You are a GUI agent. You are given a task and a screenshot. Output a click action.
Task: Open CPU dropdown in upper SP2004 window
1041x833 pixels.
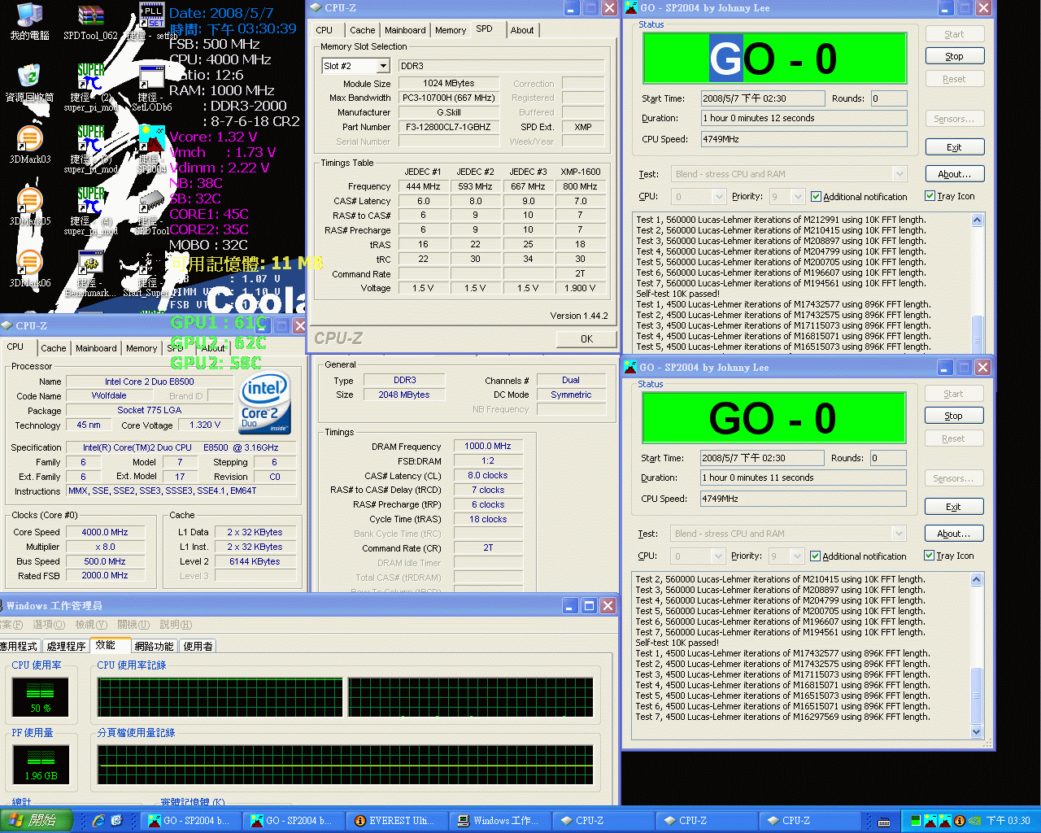pos(718,197)
